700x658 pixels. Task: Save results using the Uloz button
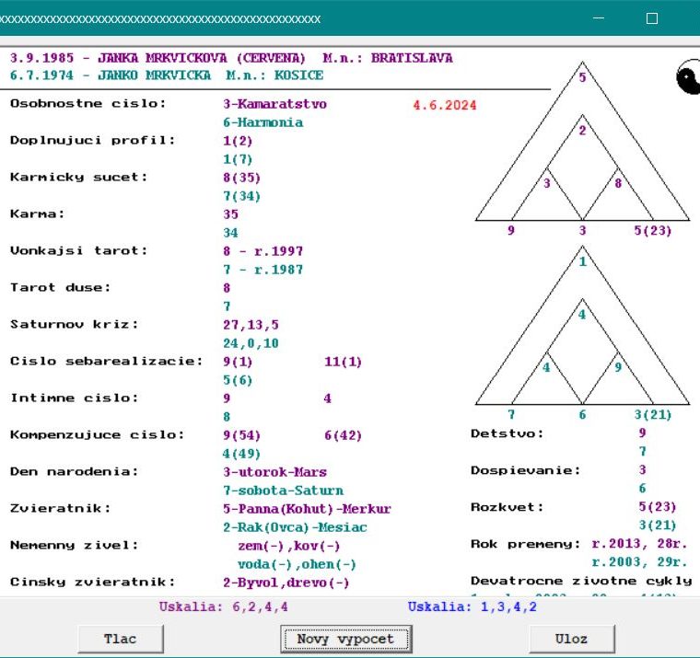(x=572, y=639)
